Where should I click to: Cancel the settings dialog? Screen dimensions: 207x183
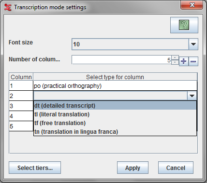click(176, 168)
